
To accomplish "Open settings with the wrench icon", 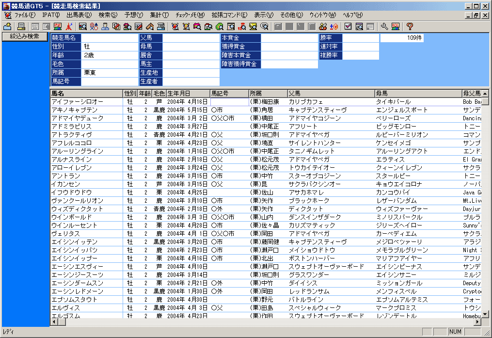I will point(384,26).
